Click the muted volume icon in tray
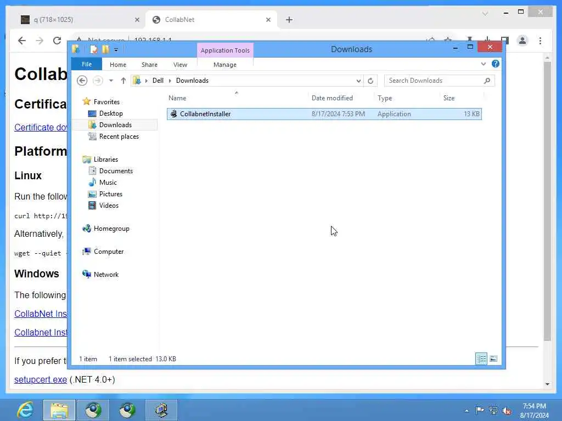Screen dimensions: 562x421 (507, 411)
